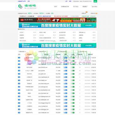The image size is (115, 115).
Task: Click the time value 09:08:05
Action: click(x=94, y=67)
